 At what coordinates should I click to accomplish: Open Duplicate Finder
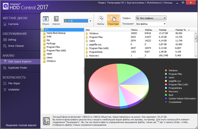[x=15, y=68]
